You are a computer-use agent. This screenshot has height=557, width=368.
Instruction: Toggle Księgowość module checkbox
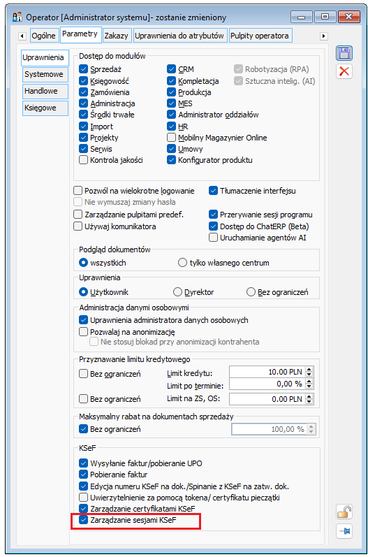[83, 81]
